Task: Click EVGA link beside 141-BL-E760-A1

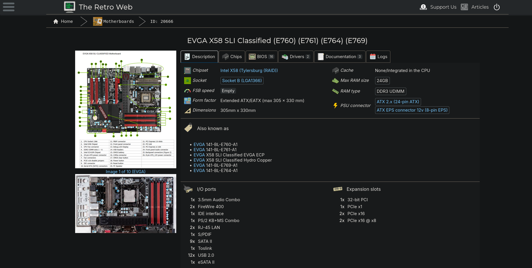Action: tap(199, 145)
